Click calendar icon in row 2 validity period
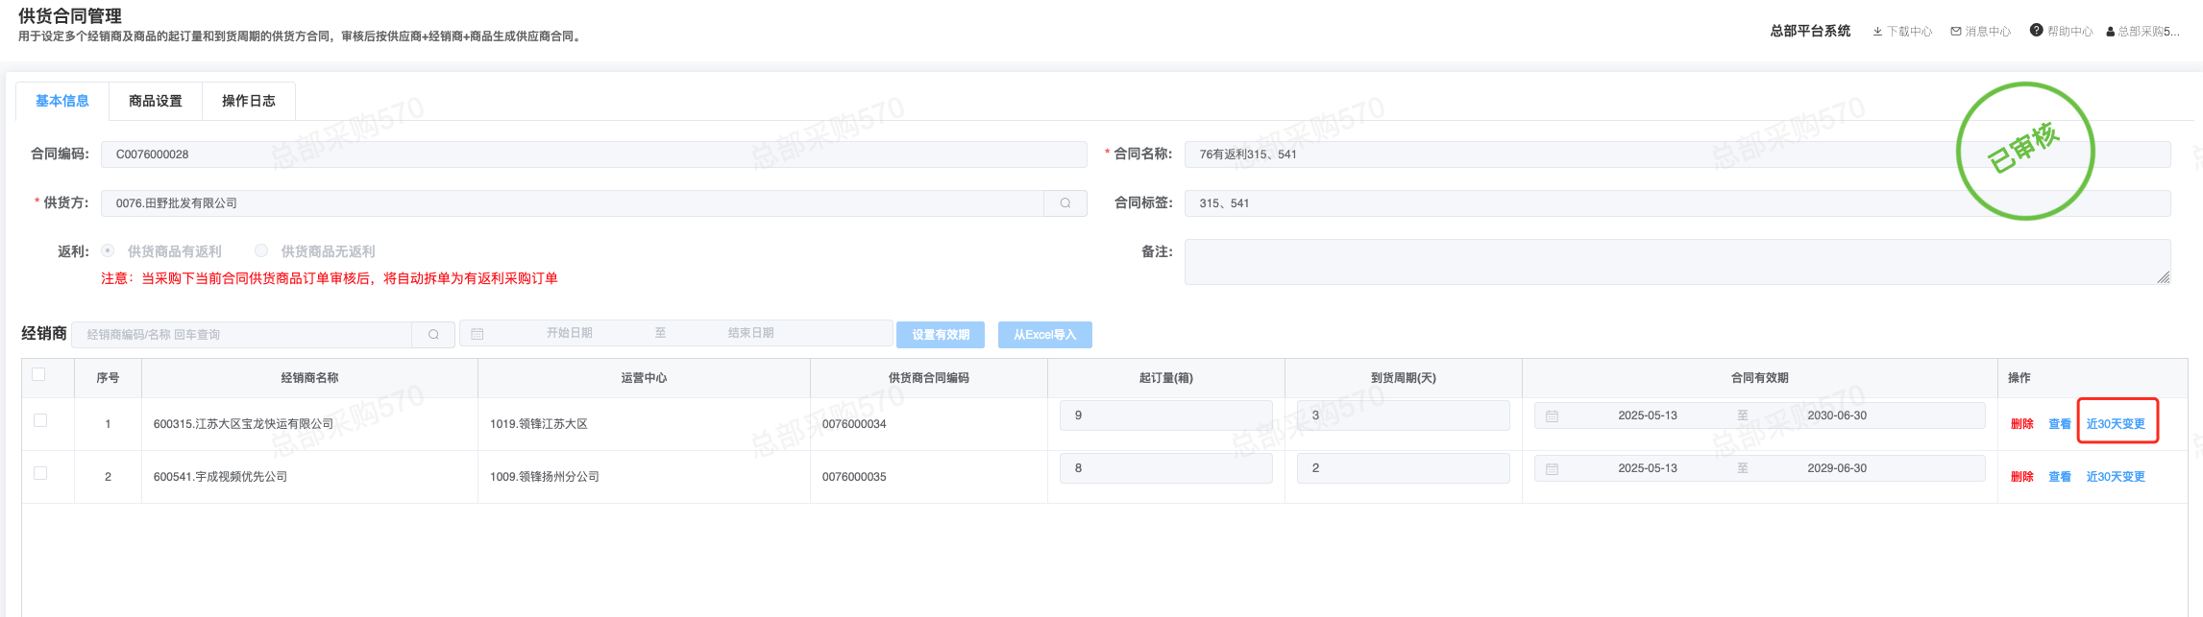 1552,469
